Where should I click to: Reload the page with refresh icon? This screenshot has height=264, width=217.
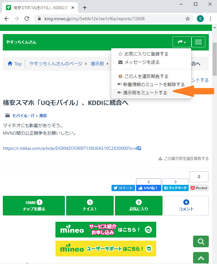tap(27, 19)
